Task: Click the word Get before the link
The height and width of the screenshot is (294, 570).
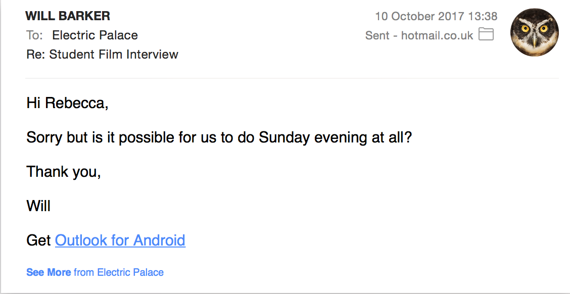Action: pos(38,240)
